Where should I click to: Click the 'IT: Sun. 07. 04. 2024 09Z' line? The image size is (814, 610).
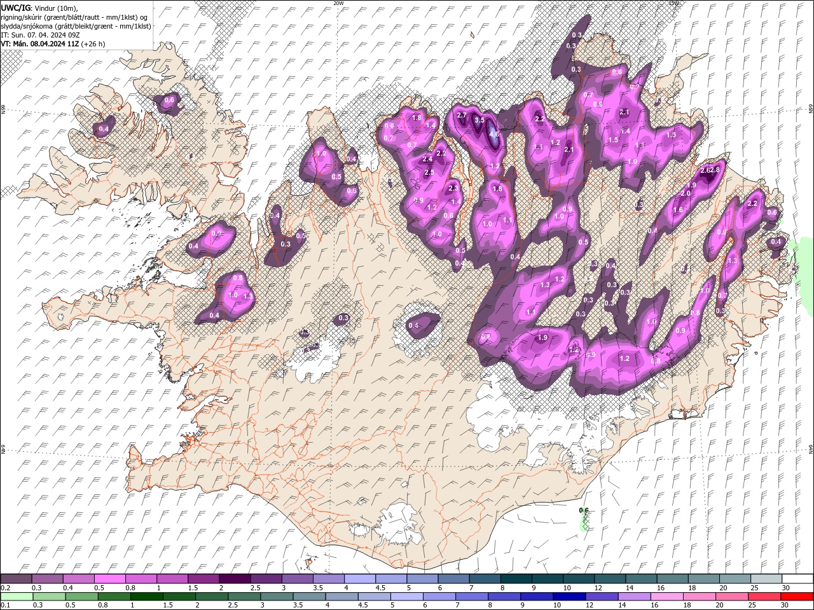(39, 35)
